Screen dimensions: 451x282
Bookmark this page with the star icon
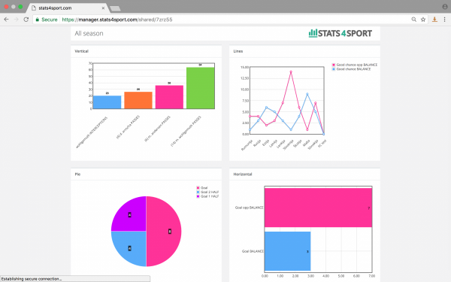(423, 20)
